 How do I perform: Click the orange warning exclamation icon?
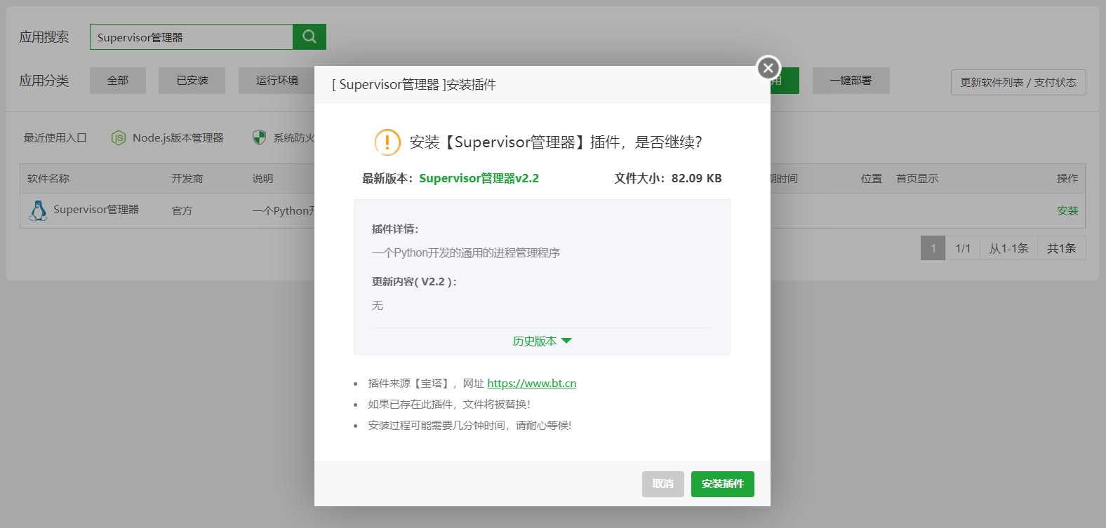387,142
